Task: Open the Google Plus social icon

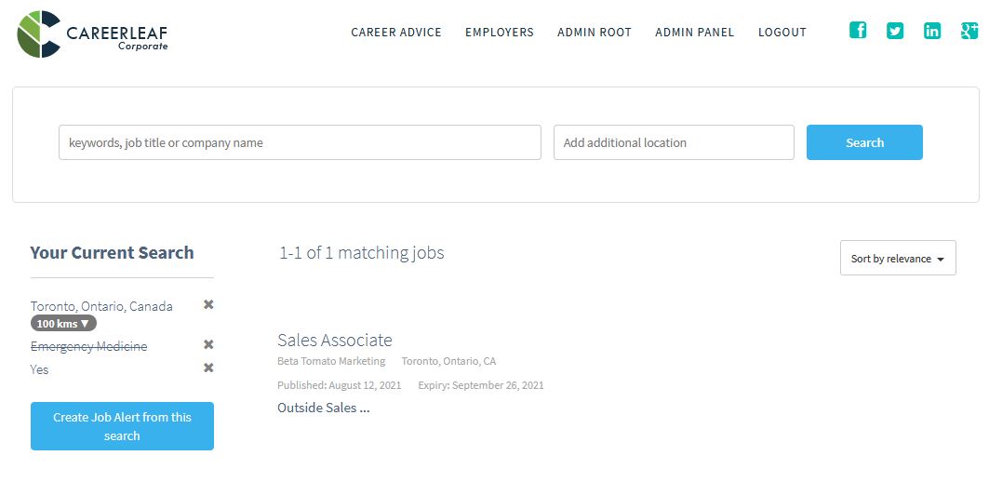Action: (x=969, y=31)
